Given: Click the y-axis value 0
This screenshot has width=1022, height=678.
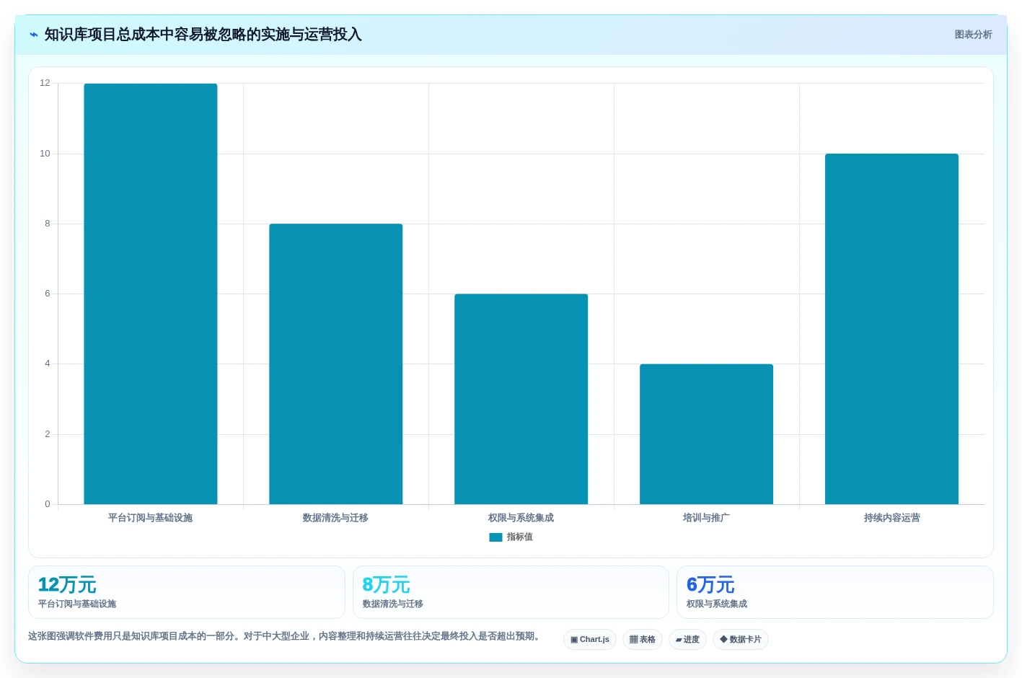Looking at the screenshot, I should click(48, 504).
